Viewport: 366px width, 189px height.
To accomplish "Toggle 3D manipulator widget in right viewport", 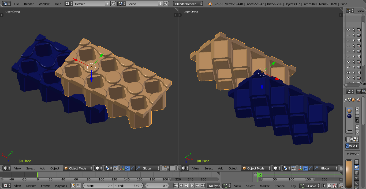I will click(x=300, y=168).
